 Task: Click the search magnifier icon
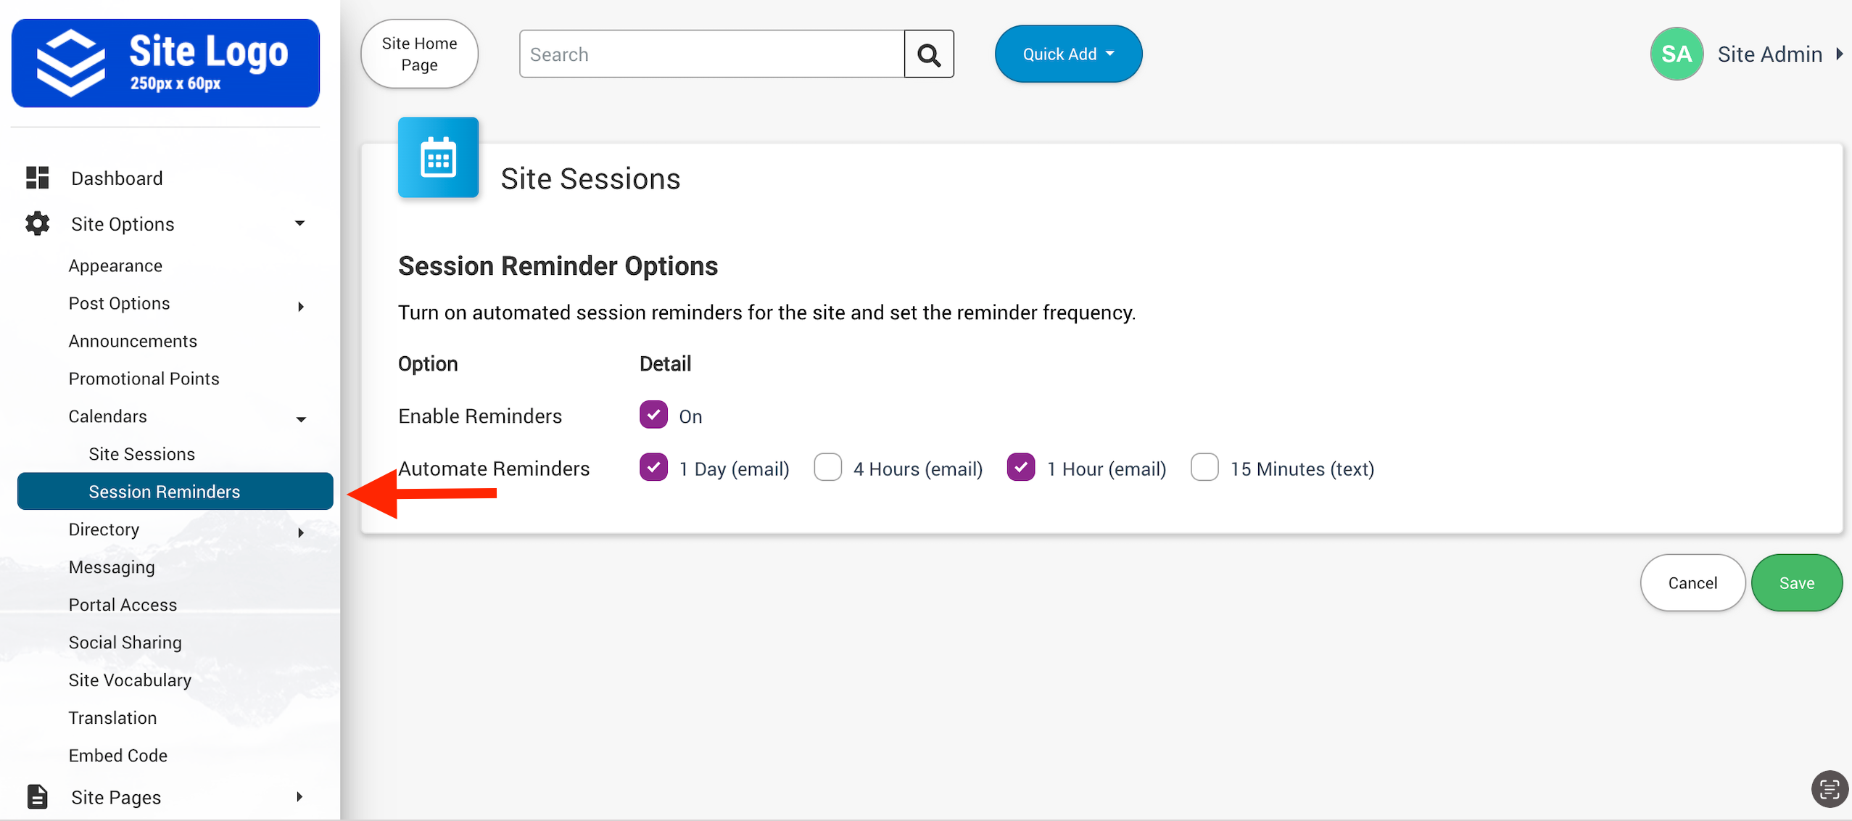[929, 54]
